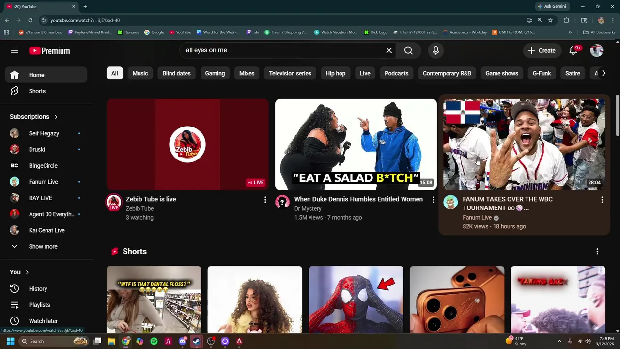Click Ask Gemini button
620x349 pixels.
[x=552, y=6]
